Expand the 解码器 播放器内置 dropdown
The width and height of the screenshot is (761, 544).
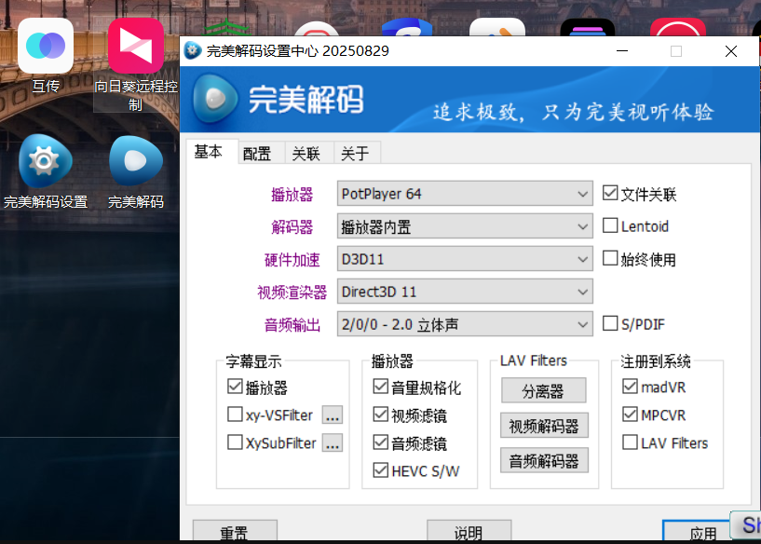(x=465, y=226)
